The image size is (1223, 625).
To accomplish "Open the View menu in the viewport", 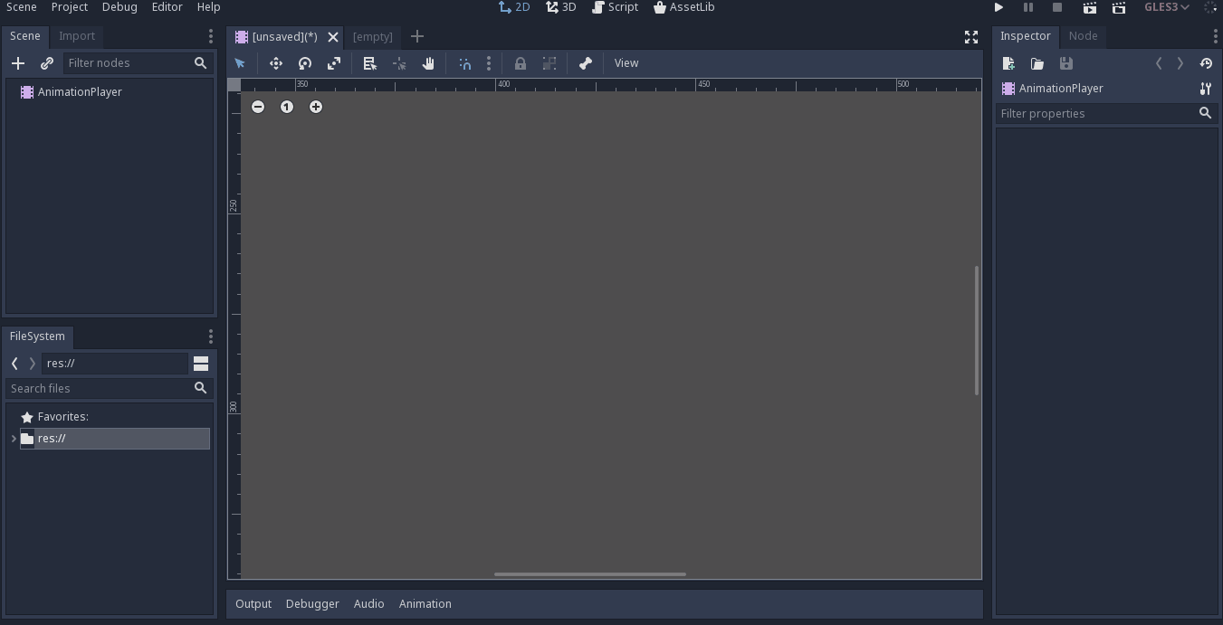I will pos(626,63).
